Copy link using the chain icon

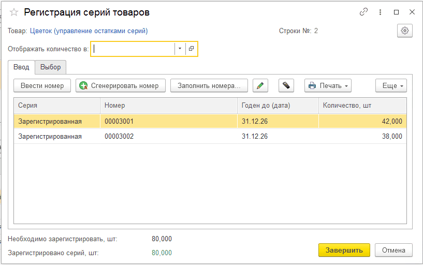click(363, 12)
